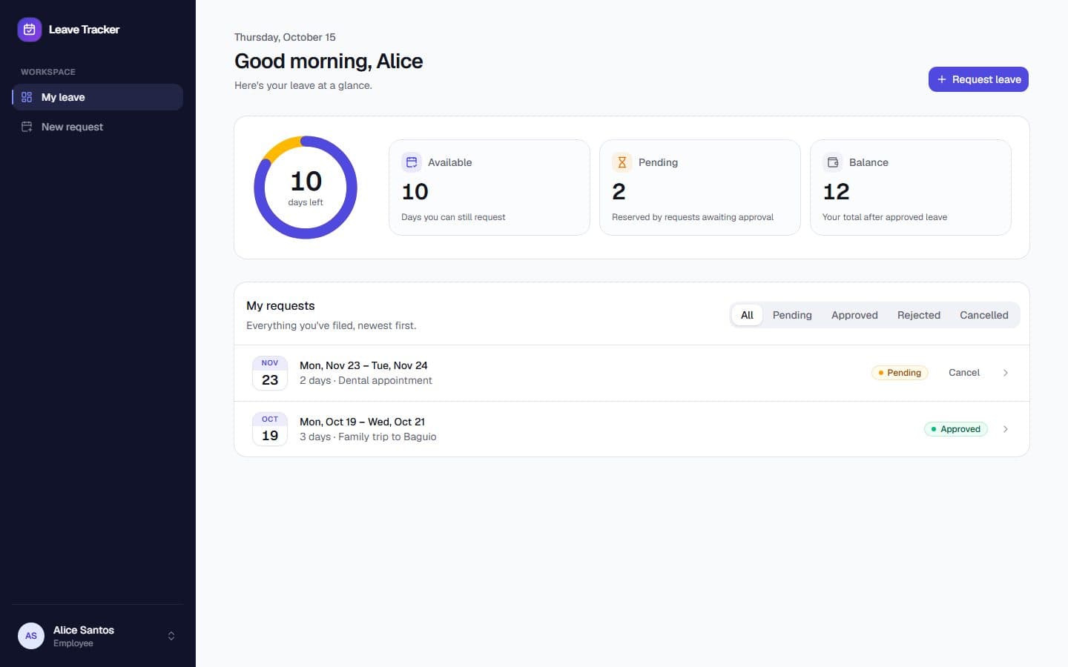View the Cancelled requests tab
The height and width of the screenshot is (667, 1068).
(984, 315)
